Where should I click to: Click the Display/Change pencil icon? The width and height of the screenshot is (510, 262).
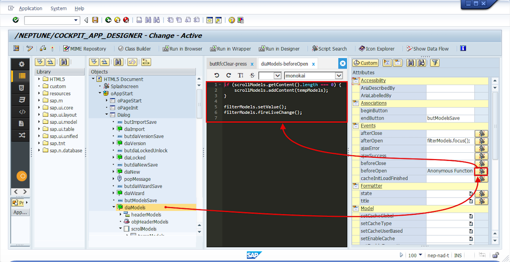29,48
